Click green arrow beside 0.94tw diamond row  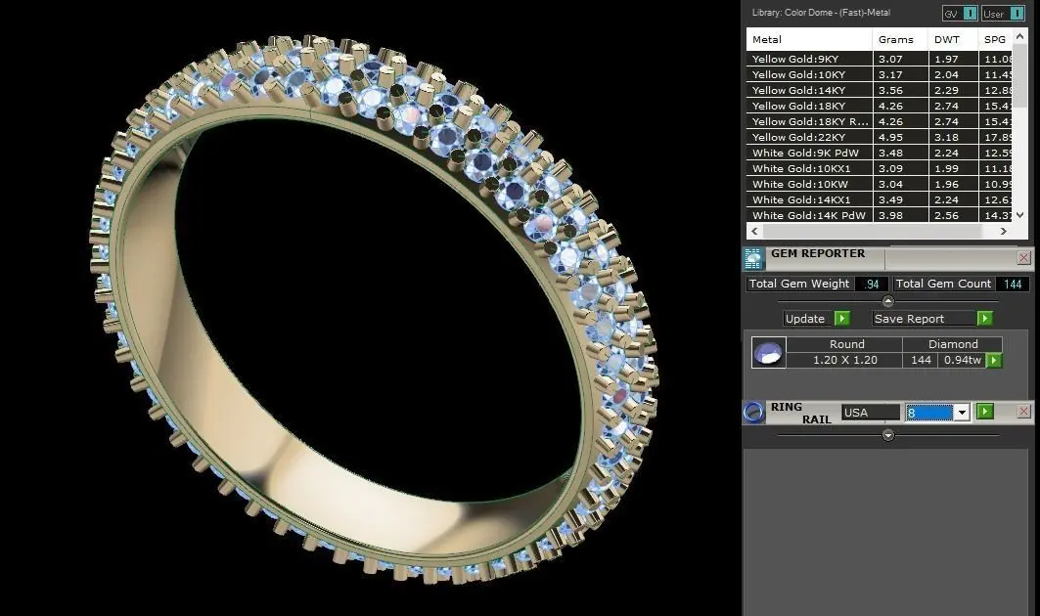994,360
